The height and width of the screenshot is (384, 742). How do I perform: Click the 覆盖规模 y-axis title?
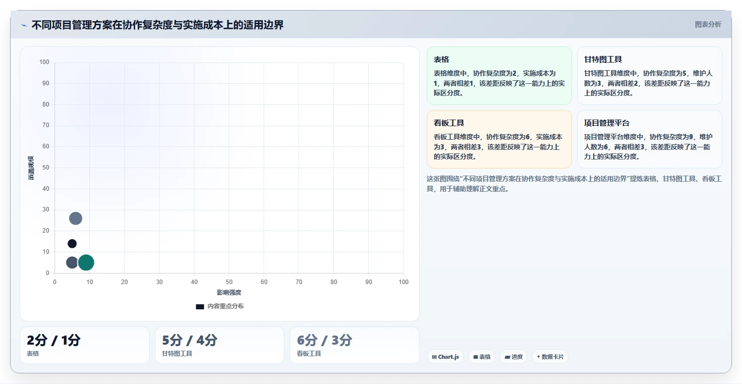[x=31, y=168]
